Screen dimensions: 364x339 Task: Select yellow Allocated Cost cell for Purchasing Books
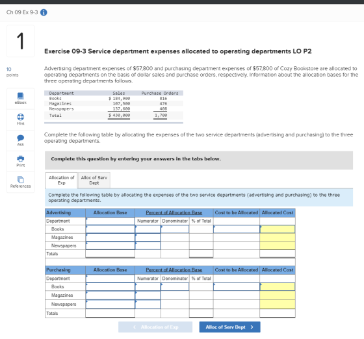pos(278,286)
